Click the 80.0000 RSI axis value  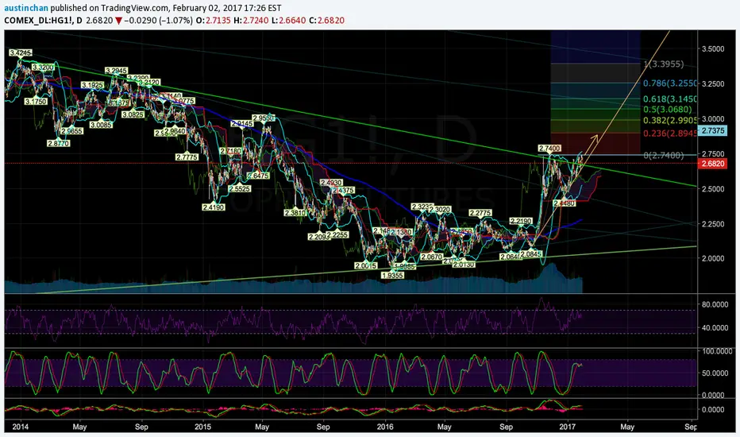715,305
